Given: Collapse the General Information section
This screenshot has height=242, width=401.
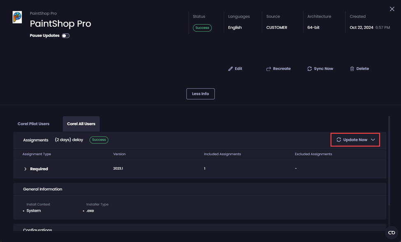Looking at the screenshot, I should pyautogui.click(x=43, y=189).
